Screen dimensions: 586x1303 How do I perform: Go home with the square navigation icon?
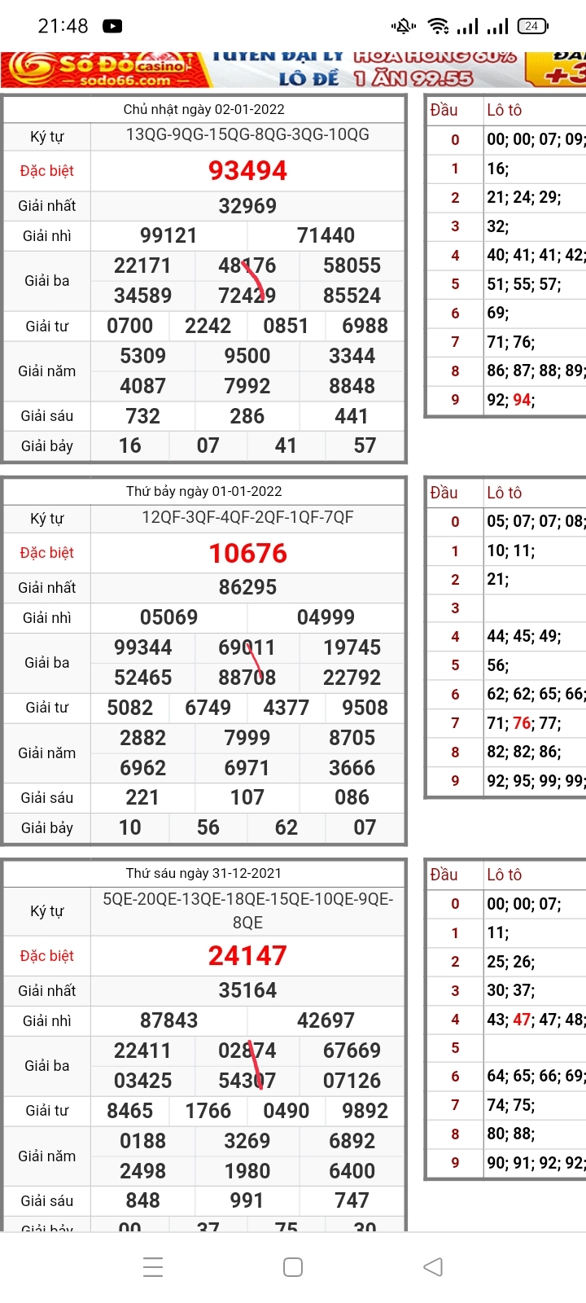[x=293, y=1266]
